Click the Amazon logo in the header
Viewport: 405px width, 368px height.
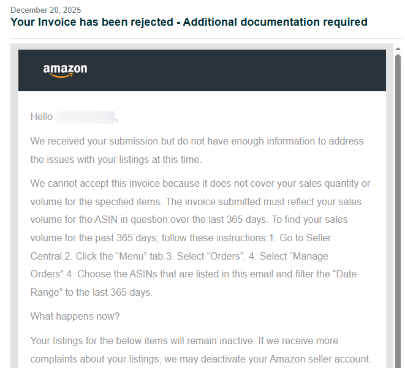click(x=65, y=70)
